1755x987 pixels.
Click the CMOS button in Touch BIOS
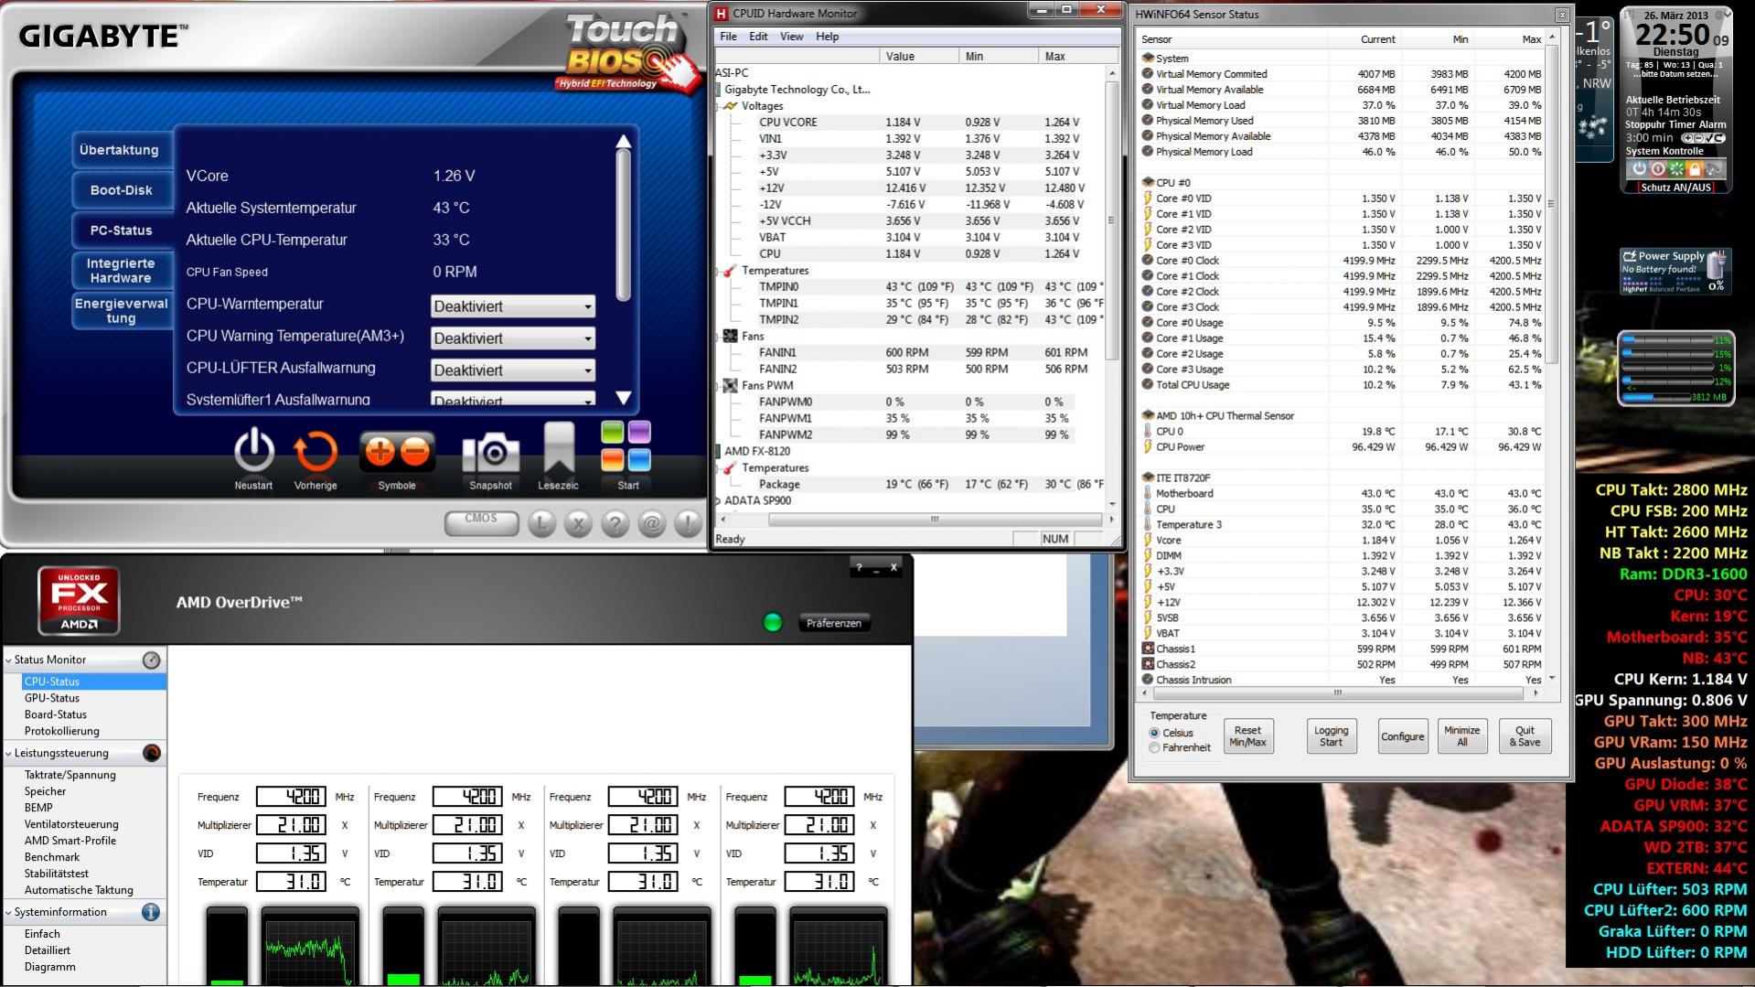481,521
